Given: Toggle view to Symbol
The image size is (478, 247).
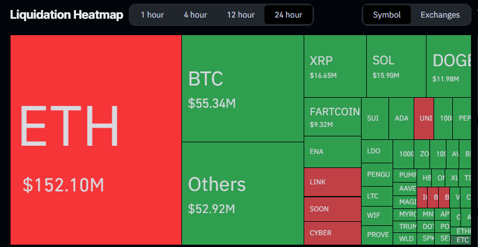Looking at the screenshot, I should coord(387,15).
